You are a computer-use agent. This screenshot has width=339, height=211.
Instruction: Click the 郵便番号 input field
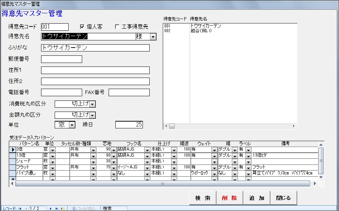[x=61, y=59]
